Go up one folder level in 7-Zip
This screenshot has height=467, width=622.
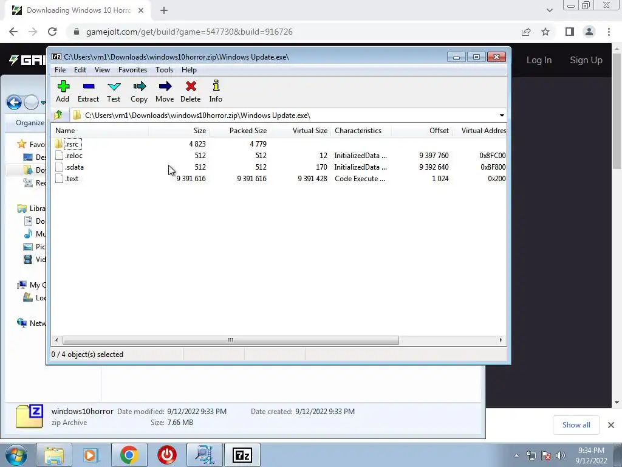(58, 115)
